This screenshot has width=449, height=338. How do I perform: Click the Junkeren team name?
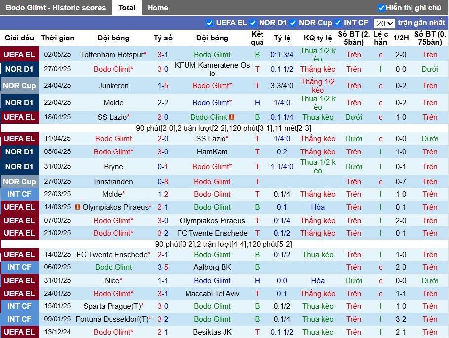113,86
